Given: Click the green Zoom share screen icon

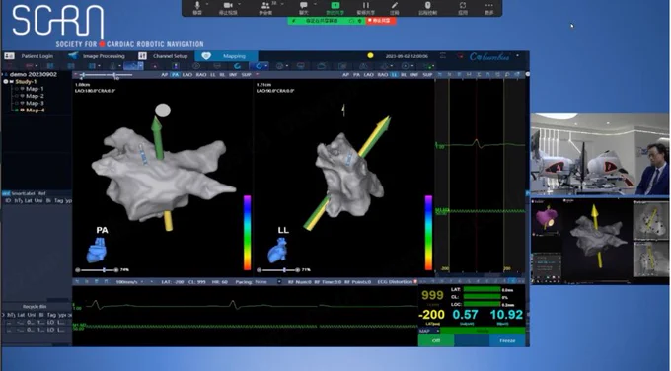Looking at the screenshot, I should click(335, 6).
